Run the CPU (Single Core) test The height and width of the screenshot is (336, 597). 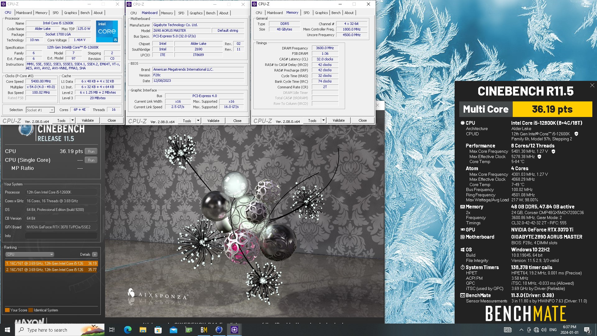click(91, 160)
